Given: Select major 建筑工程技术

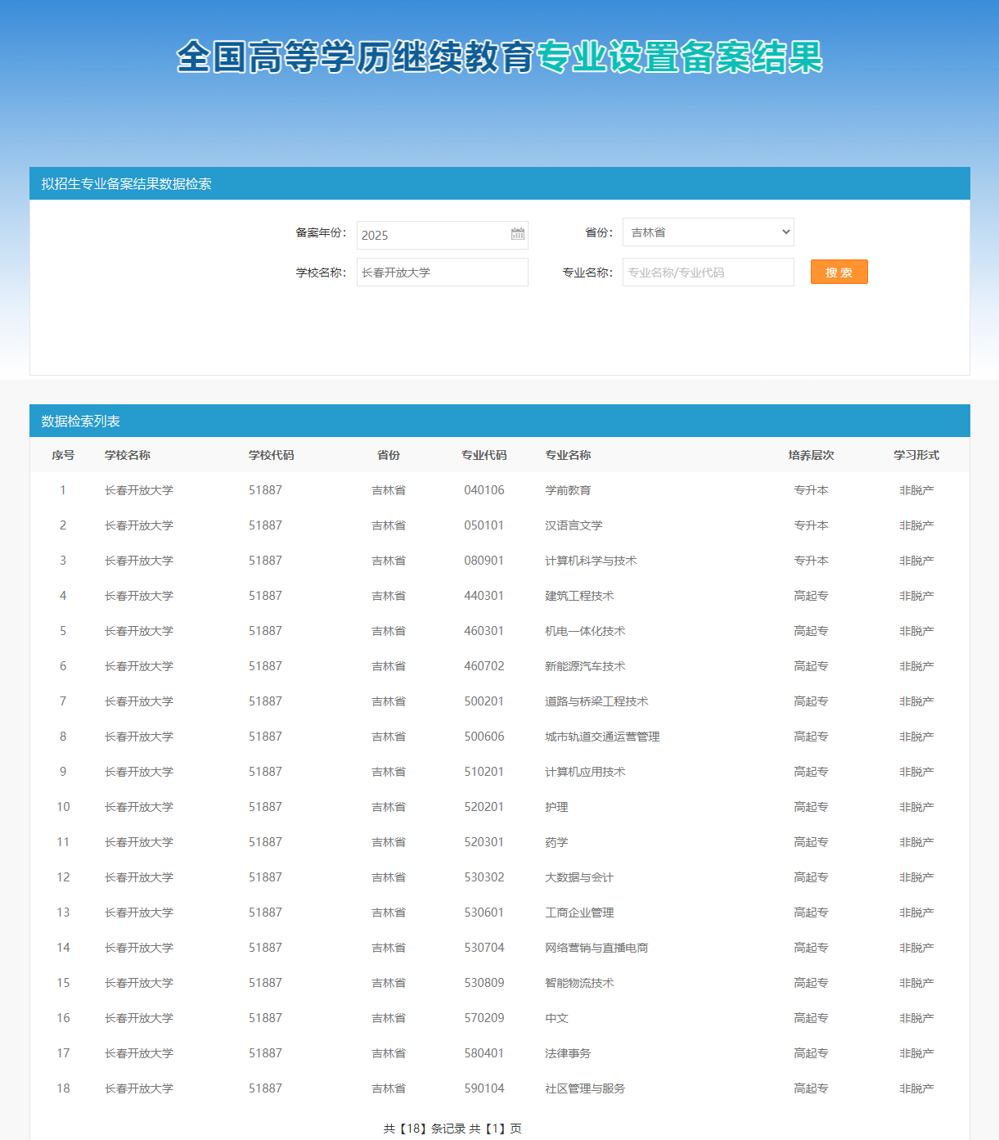Looking at the screenshot, I should 580,596.
